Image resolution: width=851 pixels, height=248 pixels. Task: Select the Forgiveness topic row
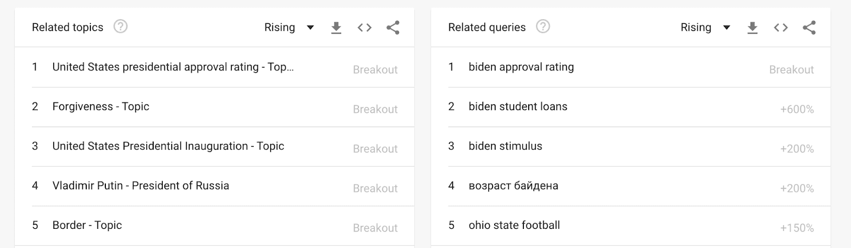(x=101, y=107)
